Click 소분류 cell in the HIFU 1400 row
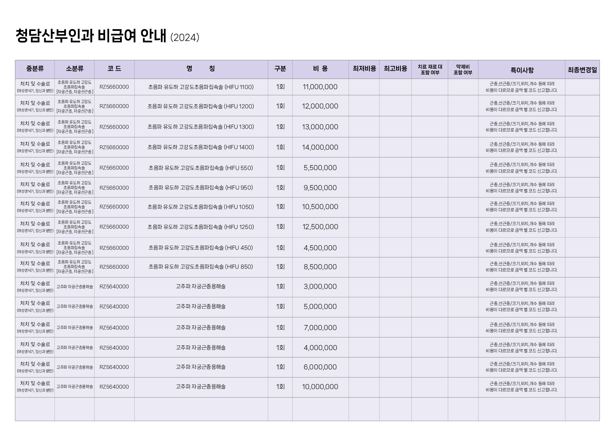 click(x=75, y=147)
